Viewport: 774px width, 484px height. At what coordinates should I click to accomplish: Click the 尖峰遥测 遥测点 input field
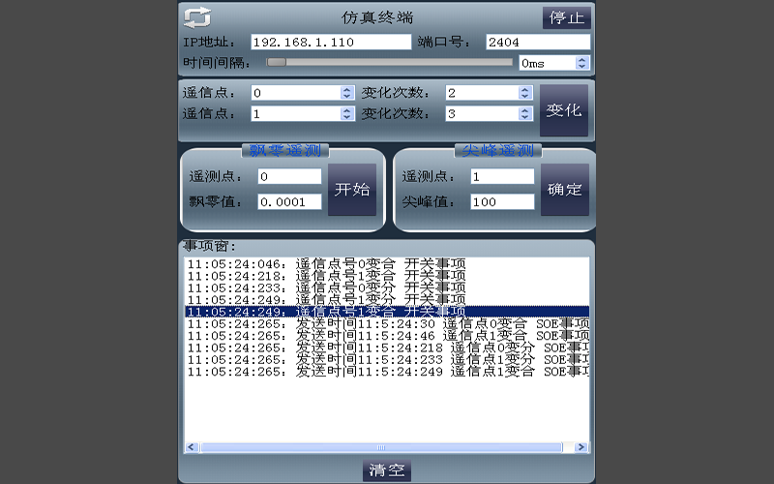502,177
